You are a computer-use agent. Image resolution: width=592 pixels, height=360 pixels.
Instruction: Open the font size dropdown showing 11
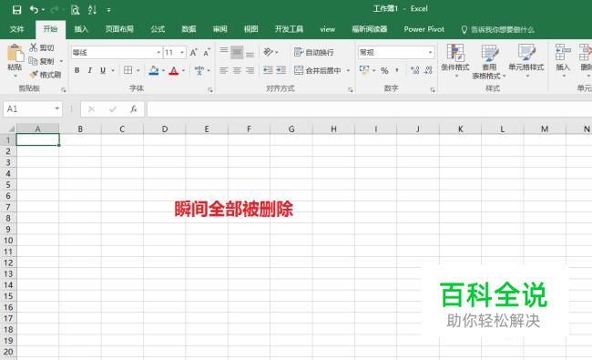(x=182, y=53)
